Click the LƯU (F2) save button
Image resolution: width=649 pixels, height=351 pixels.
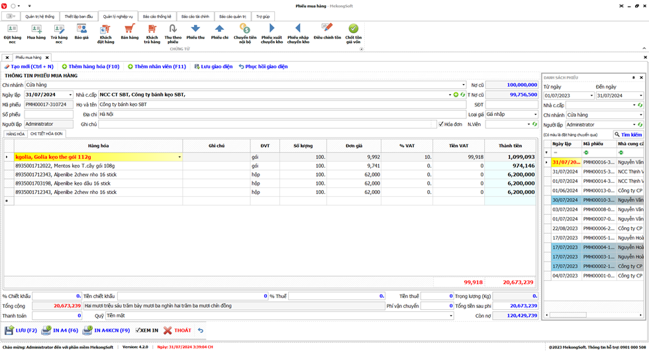click(x=21, y=330)
